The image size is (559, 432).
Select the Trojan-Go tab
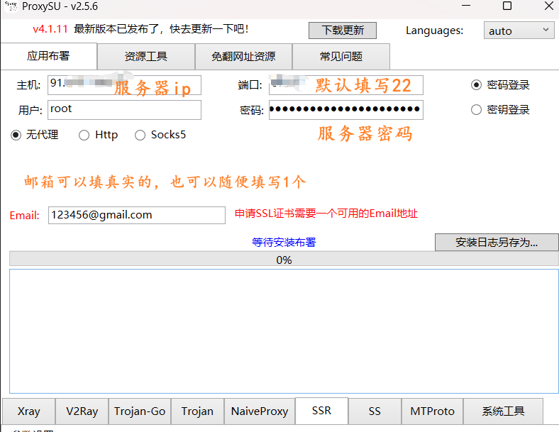point(140,411)
